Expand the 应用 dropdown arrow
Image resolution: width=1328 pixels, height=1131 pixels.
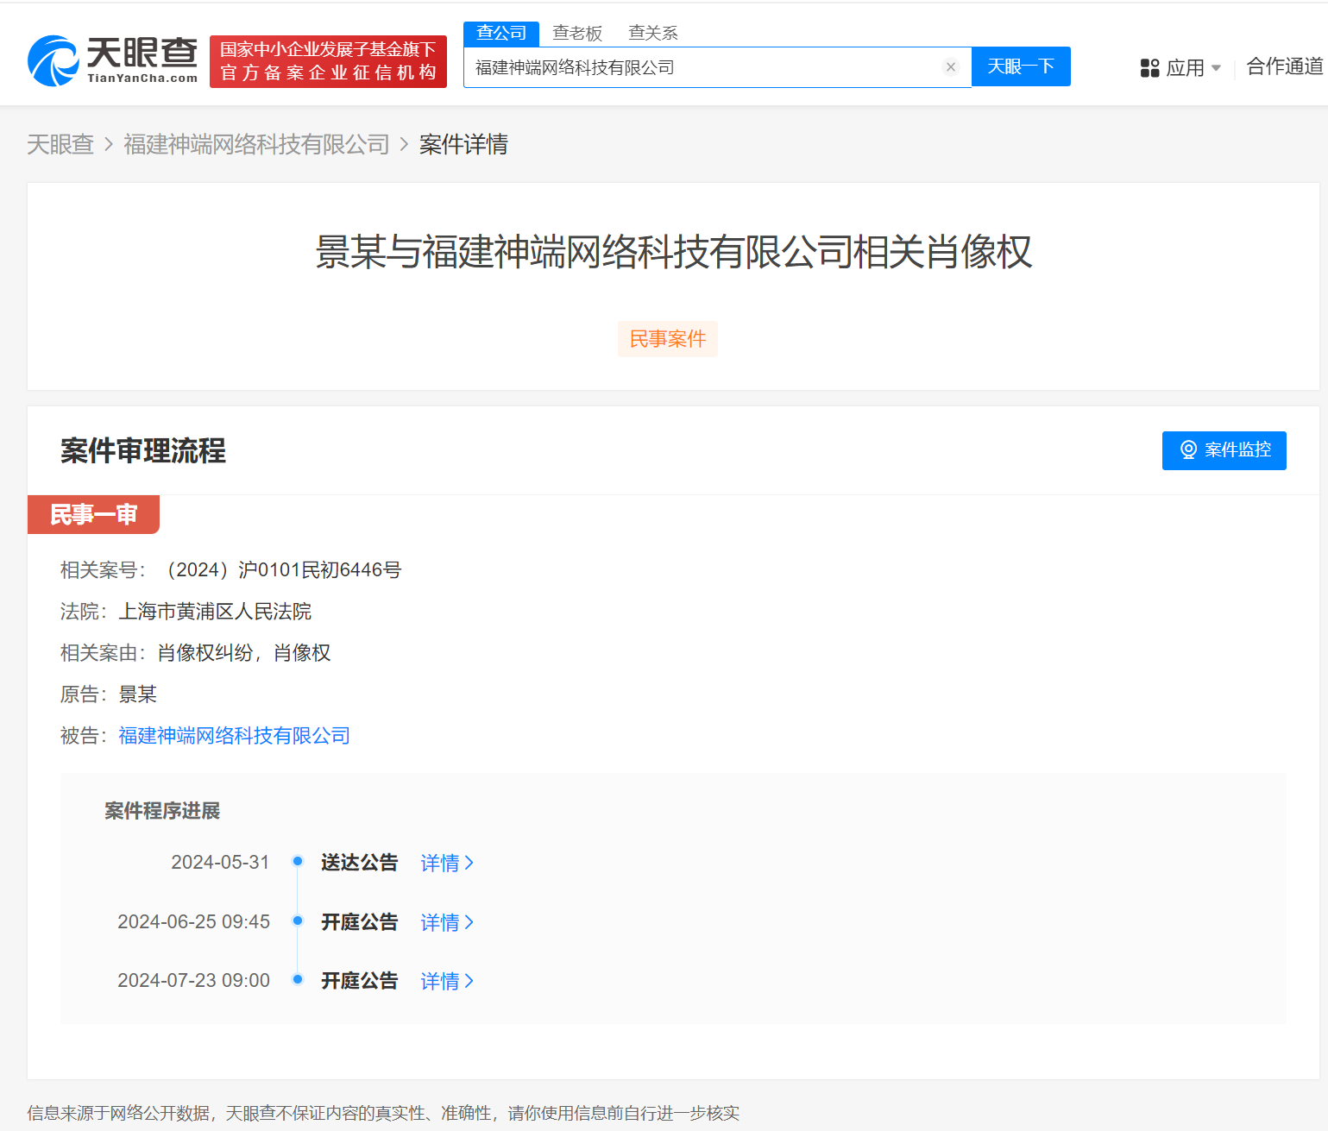(1218, 67)
